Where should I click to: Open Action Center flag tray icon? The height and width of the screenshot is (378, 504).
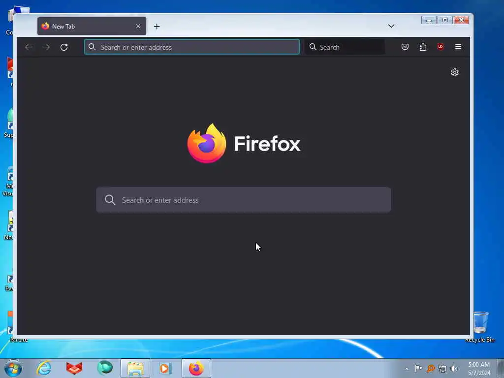(418, 368)
